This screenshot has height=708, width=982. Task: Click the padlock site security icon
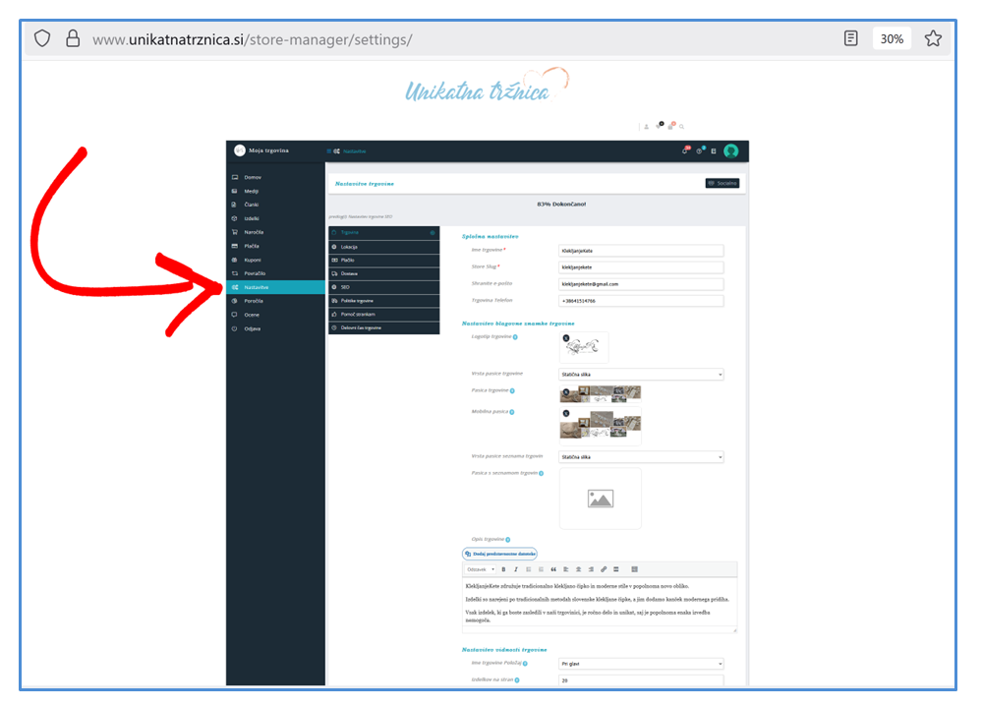point(72,38)
